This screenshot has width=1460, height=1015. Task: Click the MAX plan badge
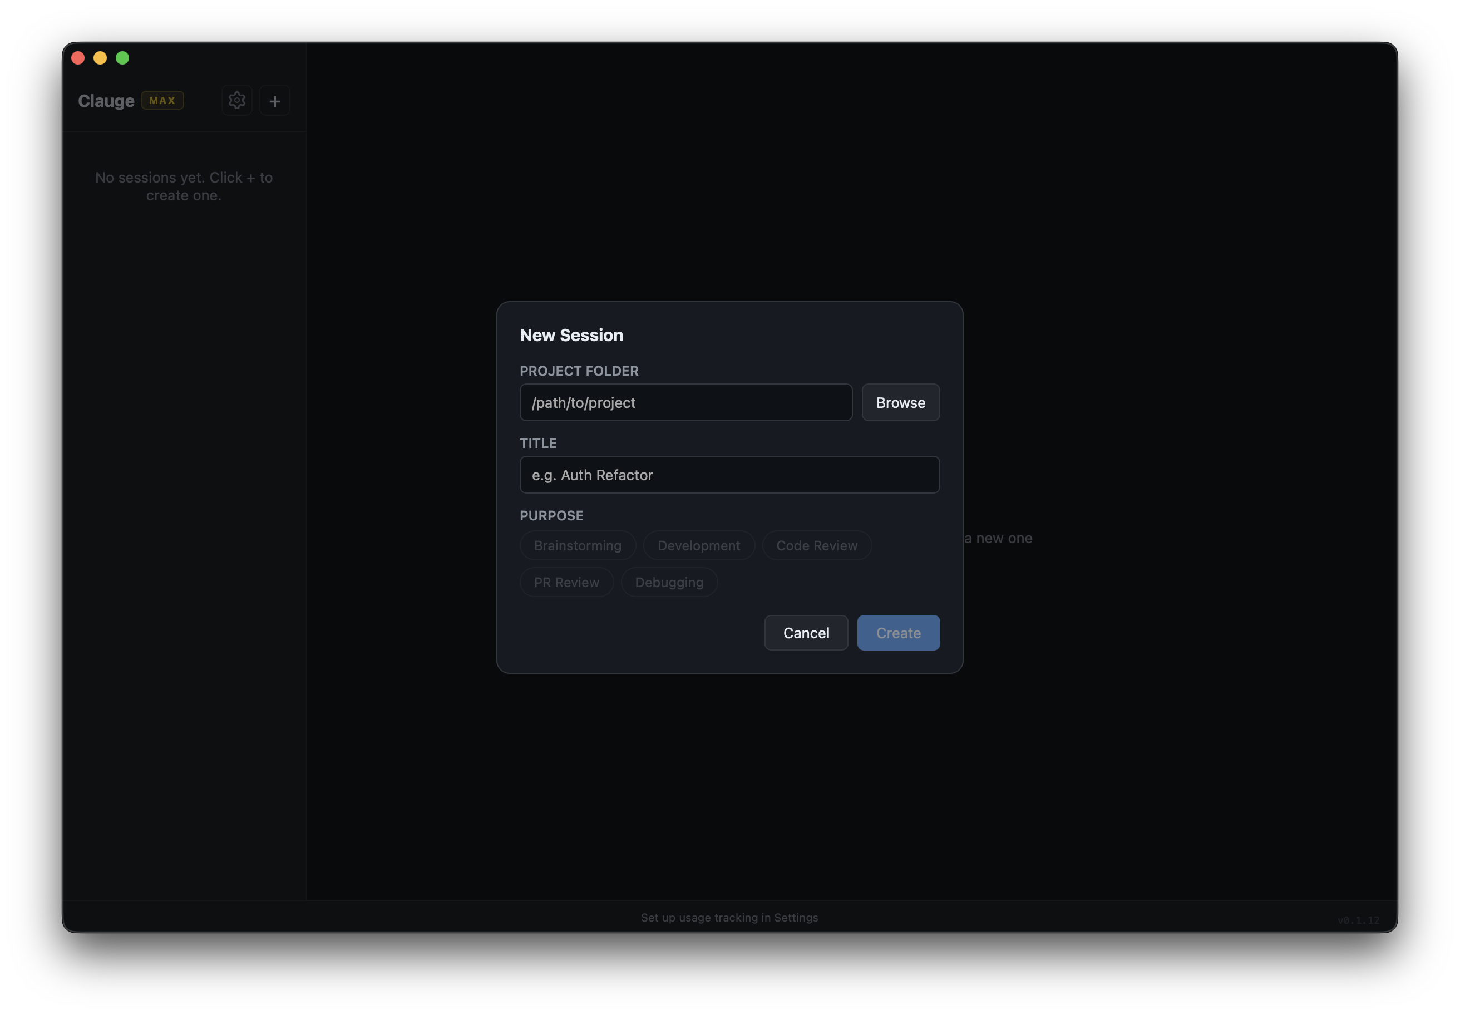point(162,101)
